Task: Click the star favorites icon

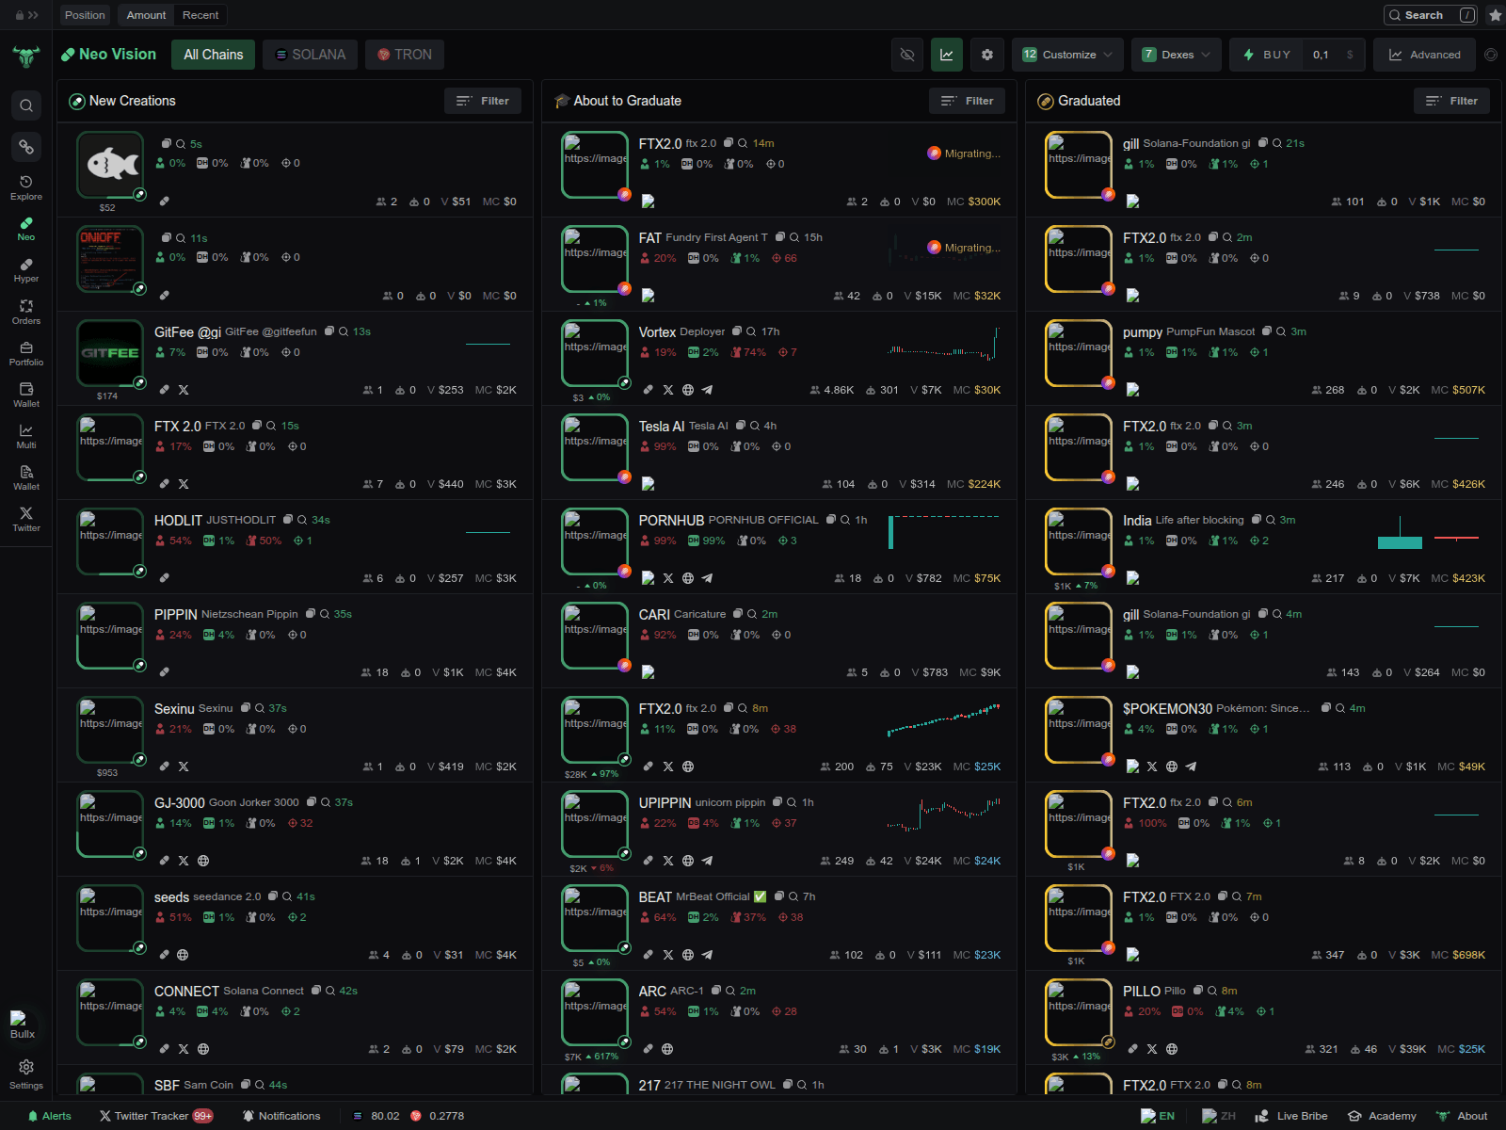Action: click(x=1495, y=15)
